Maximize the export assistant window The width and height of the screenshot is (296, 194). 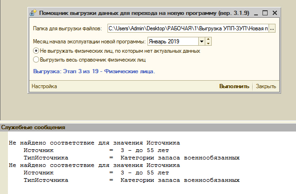(265, 13)
